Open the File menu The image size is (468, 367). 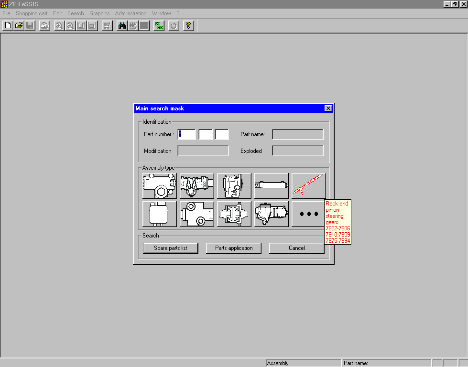6,13
